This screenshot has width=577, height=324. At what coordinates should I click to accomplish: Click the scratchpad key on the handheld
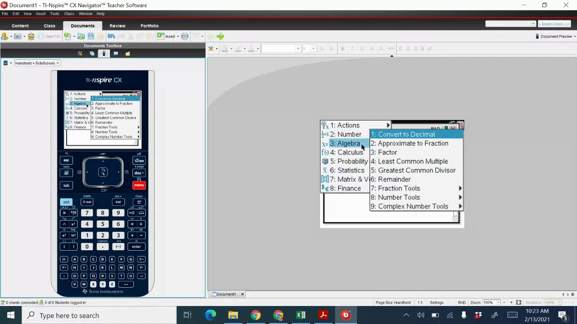coord(66,173)
